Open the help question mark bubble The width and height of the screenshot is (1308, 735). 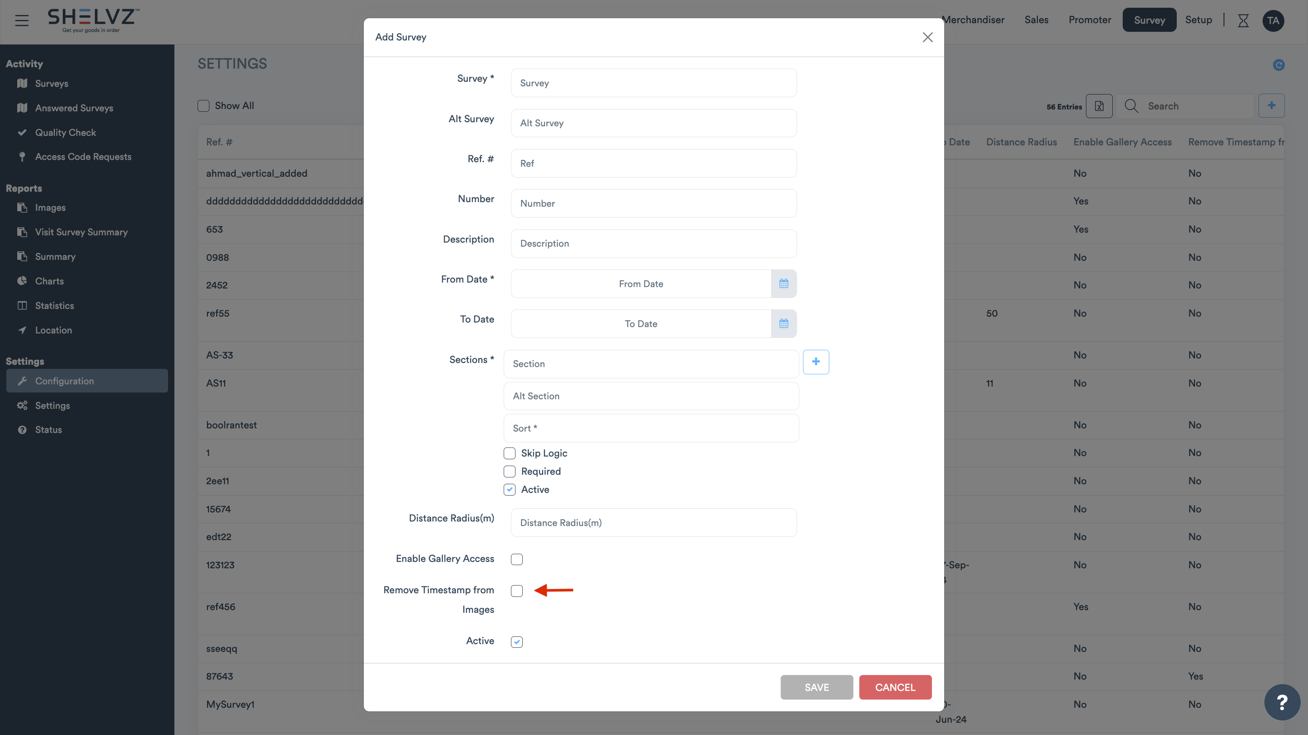point(1282,702)
